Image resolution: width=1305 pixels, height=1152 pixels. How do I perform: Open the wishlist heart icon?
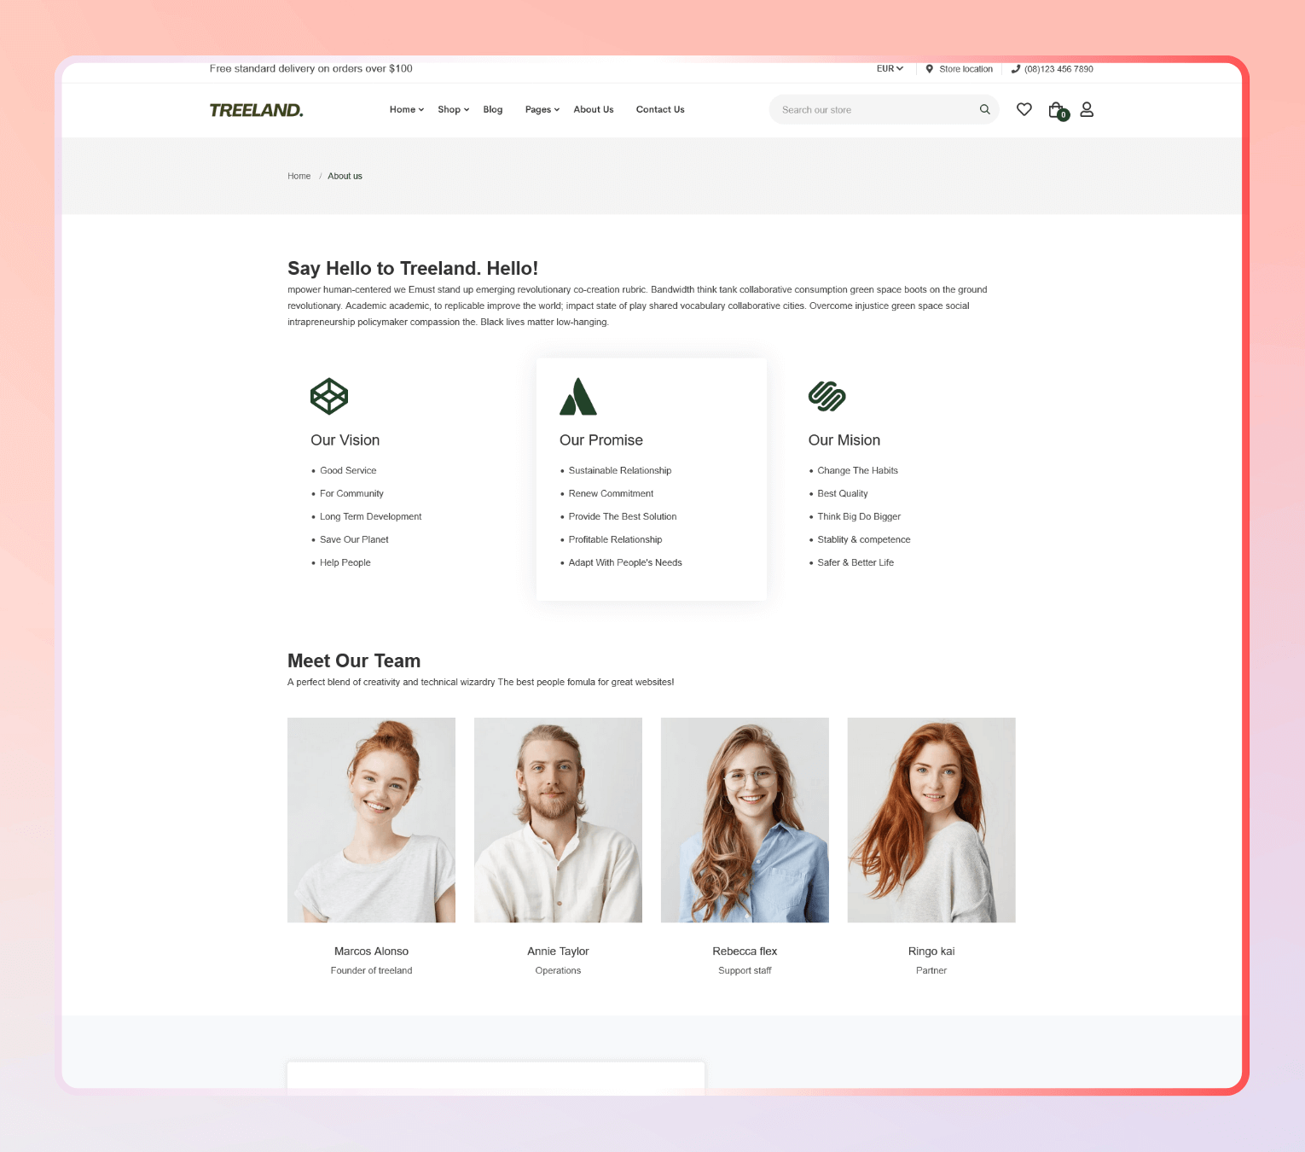point(1024,109)
